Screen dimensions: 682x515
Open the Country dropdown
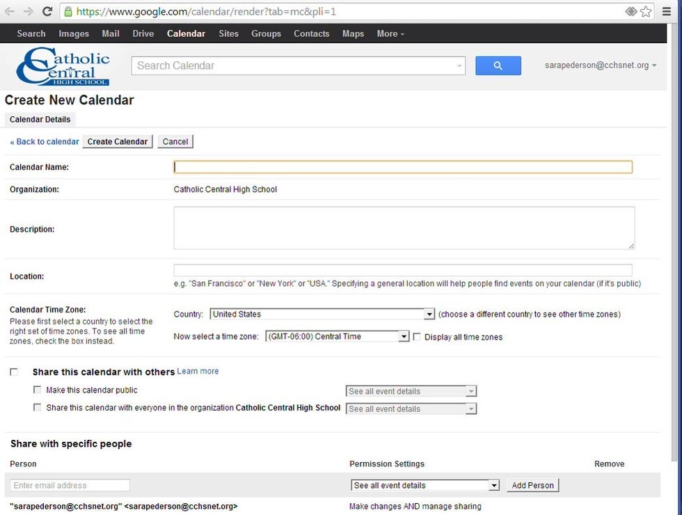tap(428, 314)
